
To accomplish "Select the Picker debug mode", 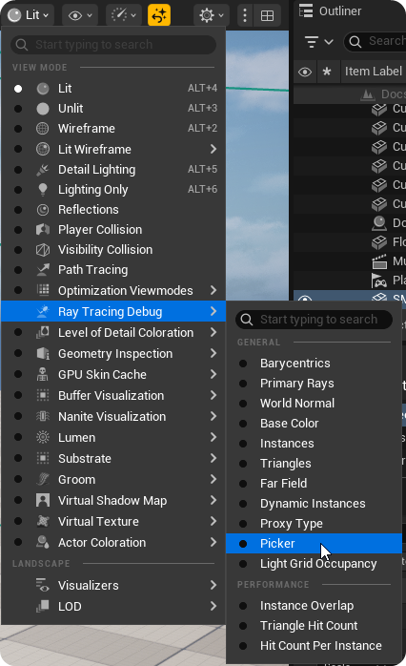I will pyautogui.click(x=314, y=543).
